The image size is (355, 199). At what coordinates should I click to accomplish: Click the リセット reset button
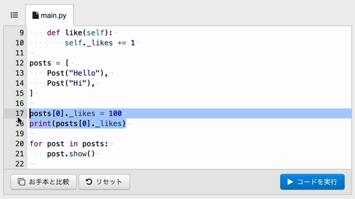(x=104, y=182)
